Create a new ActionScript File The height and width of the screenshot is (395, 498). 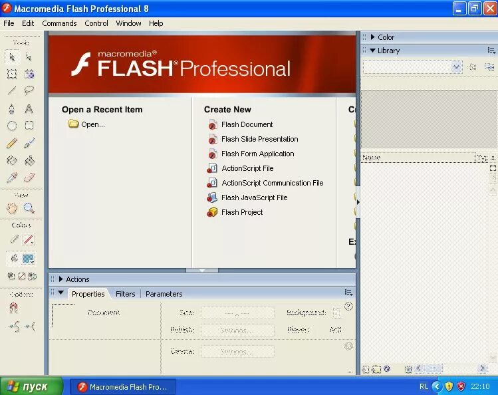pos(241,168)
